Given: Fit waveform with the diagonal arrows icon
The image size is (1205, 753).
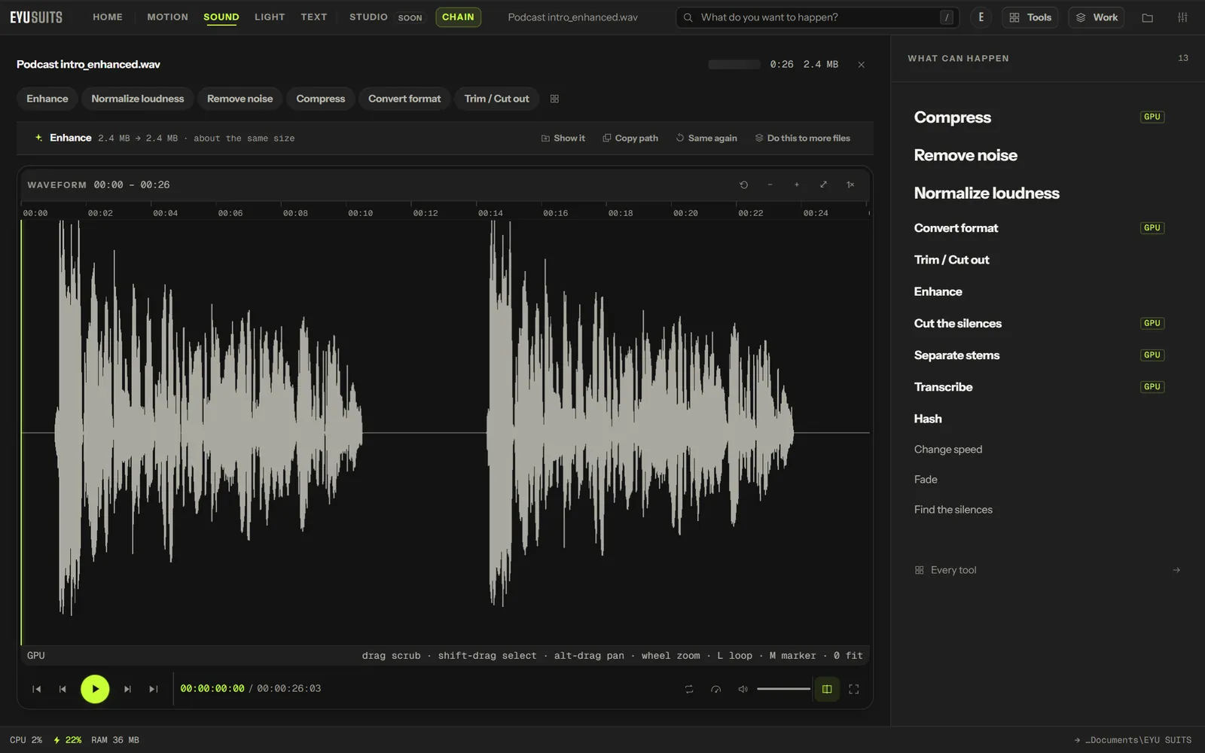Looking at the screenshot, I should click(823, 184).
